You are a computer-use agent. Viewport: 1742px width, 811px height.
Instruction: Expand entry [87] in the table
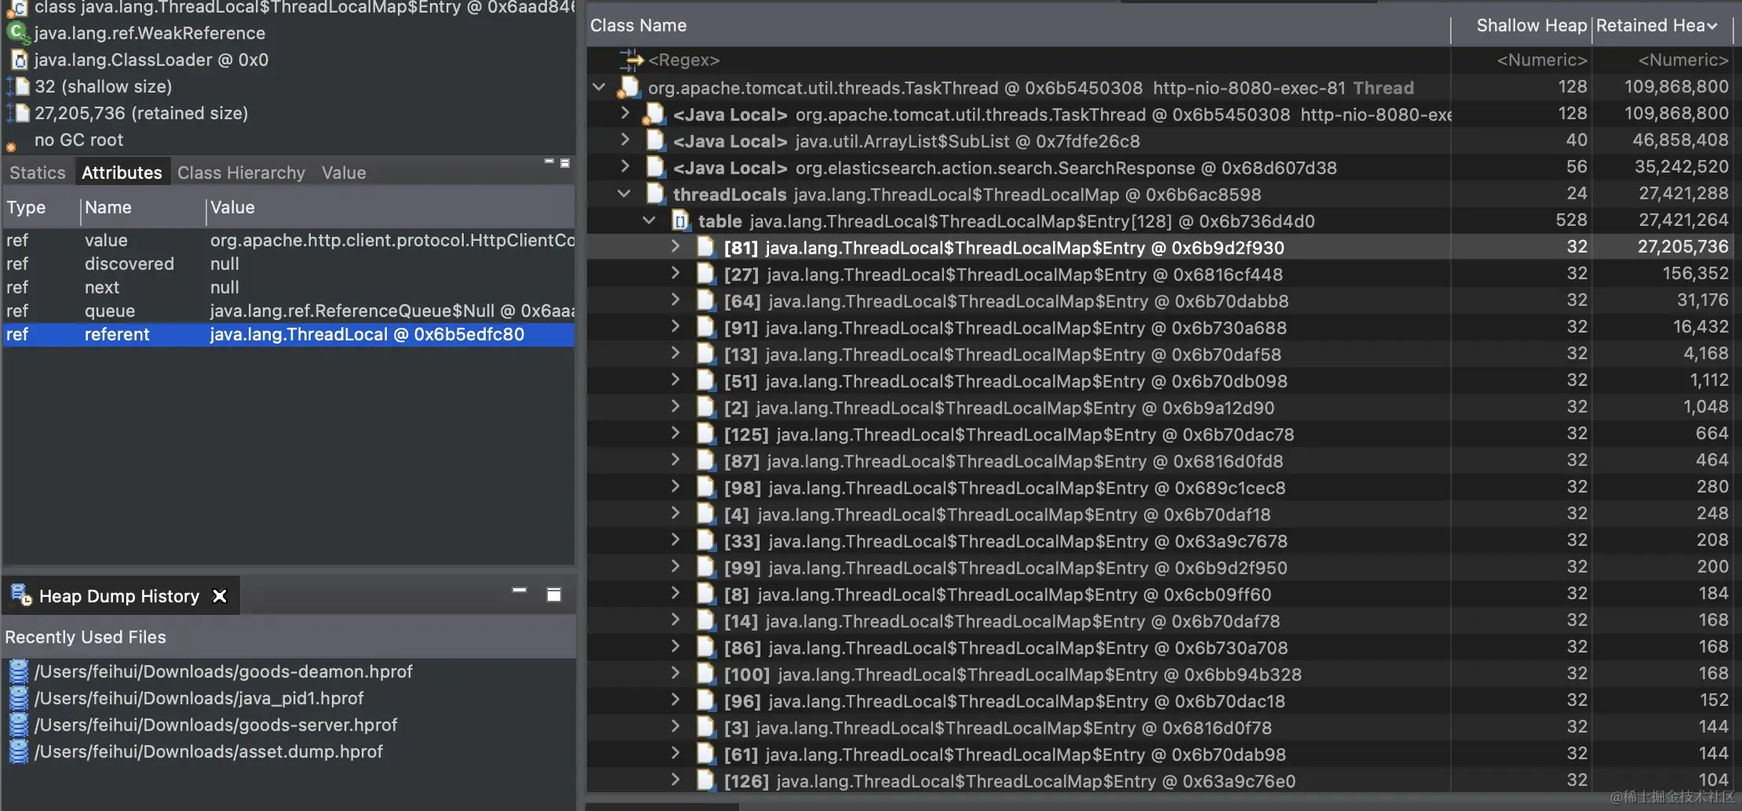(x=676, y=460)
